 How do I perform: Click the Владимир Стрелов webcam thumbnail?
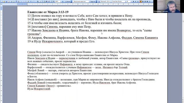168,6
